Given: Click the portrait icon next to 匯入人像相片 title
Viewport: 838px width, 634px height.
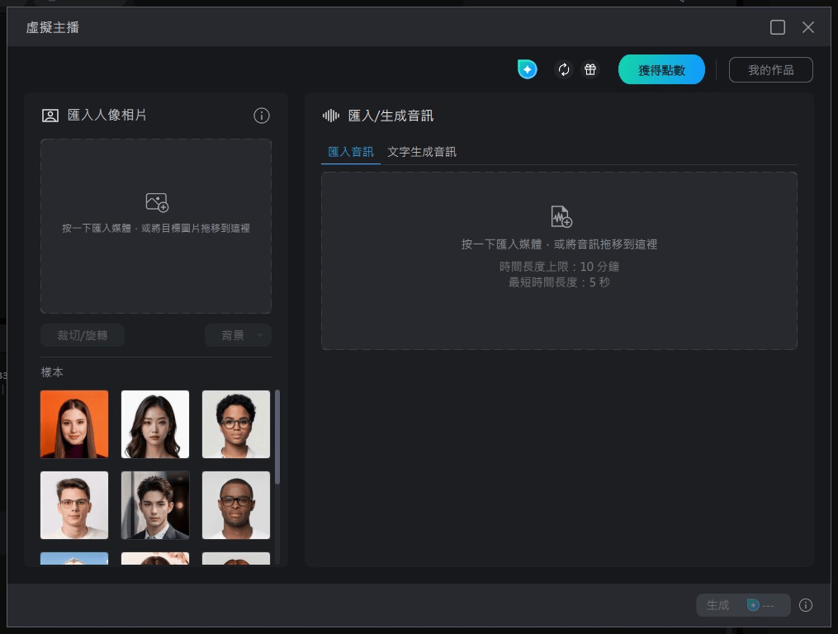Looking at the screenshot, I should (50, 116).
